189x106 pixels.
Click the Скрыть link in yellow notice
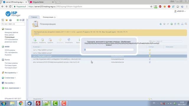[36, 34]
